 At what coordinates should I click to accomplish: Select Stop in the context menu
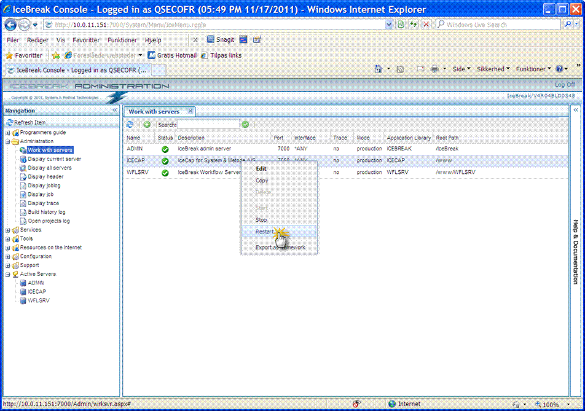(x=279, y=220)
